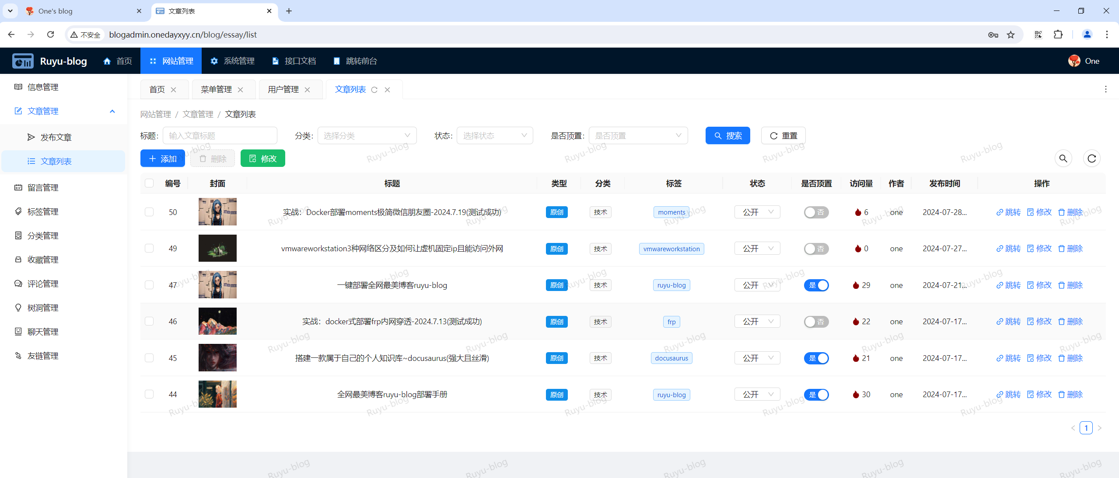This screenshot has height=478, width=1119.
Task: Click 删除 for article 44
Action: 1070,395
